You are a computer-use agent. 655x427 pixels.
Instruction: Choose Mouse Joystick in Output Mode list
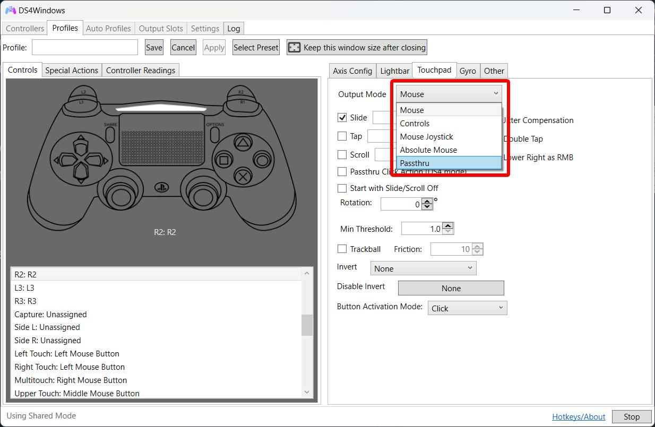(449, 136)
